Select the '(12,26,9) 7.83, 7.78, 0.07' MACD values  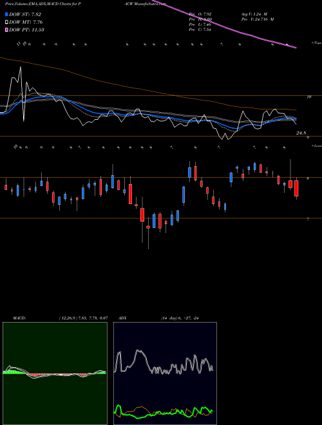coord(84,318)
